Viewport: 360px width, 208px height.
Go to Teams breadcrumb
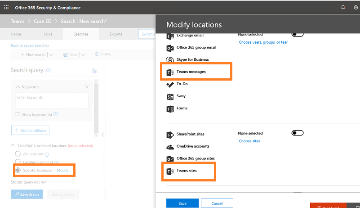(18, 21)
